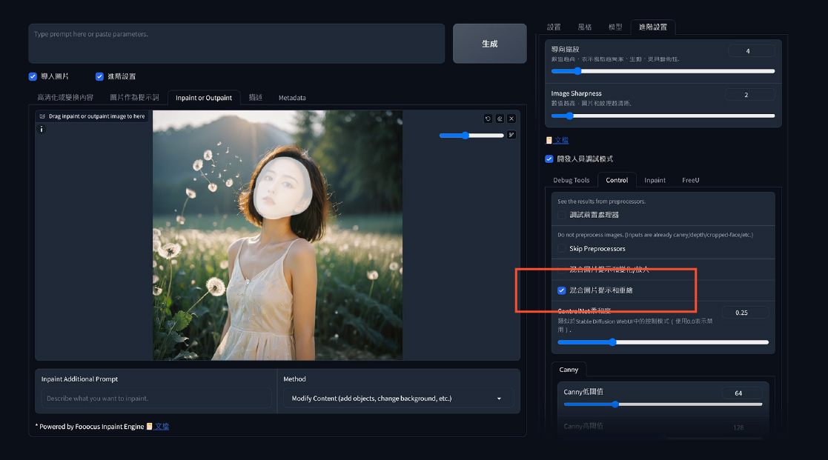Switch to the 模型 tab

[x=615, y=27]
